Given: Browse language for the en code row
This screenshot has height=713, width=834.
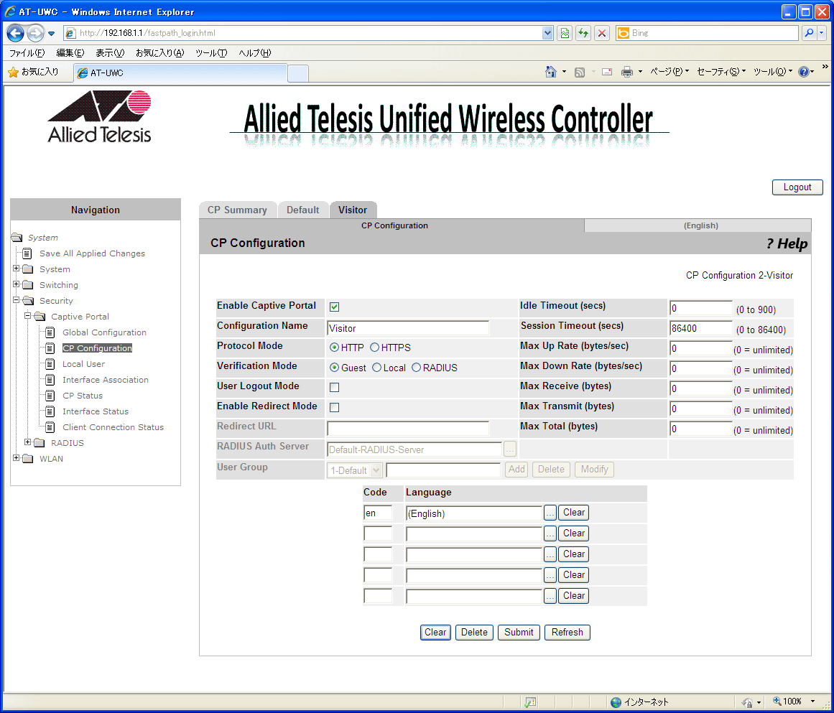Looking at the screenshot, I should coord(550,513).
